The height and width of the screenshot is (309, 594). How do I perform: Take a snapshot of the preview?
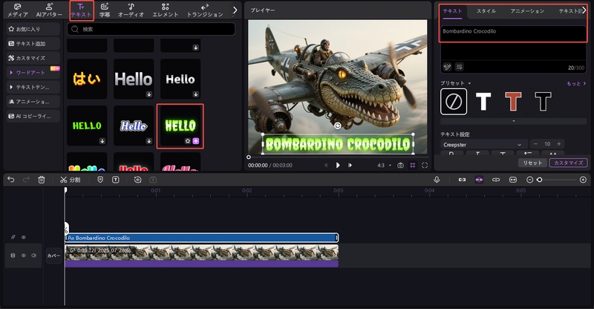pyautogui.click(x=400, y=166)
